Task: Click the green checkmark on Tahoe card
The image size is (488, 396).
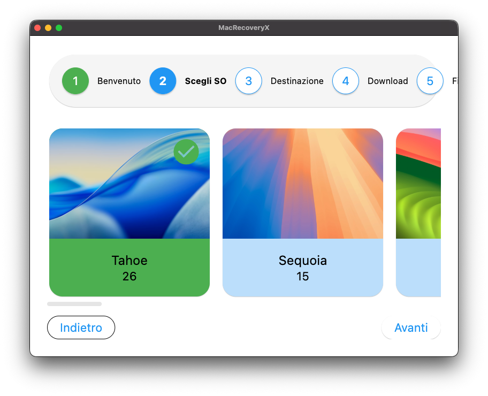Action: click(x=186, y=151)
